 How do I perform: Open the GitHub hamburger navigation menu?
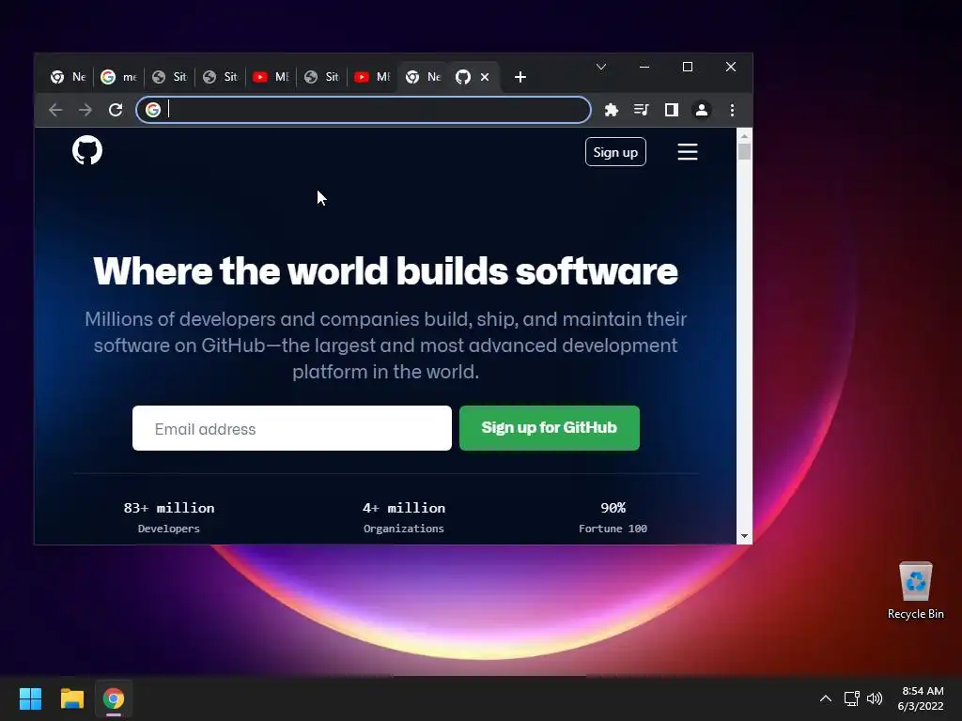tap(687, 151)
